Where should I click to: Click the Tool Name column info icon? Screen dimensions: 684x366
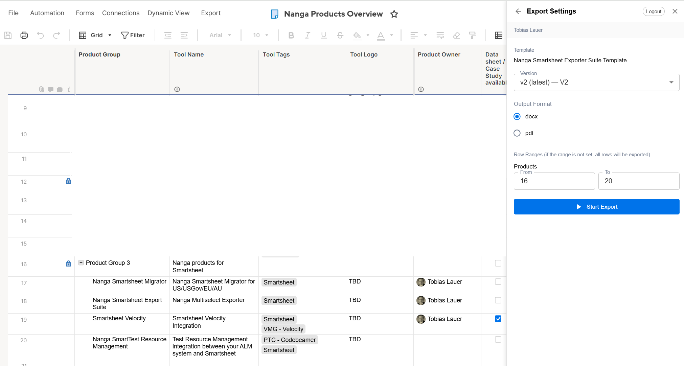(177, 89)
